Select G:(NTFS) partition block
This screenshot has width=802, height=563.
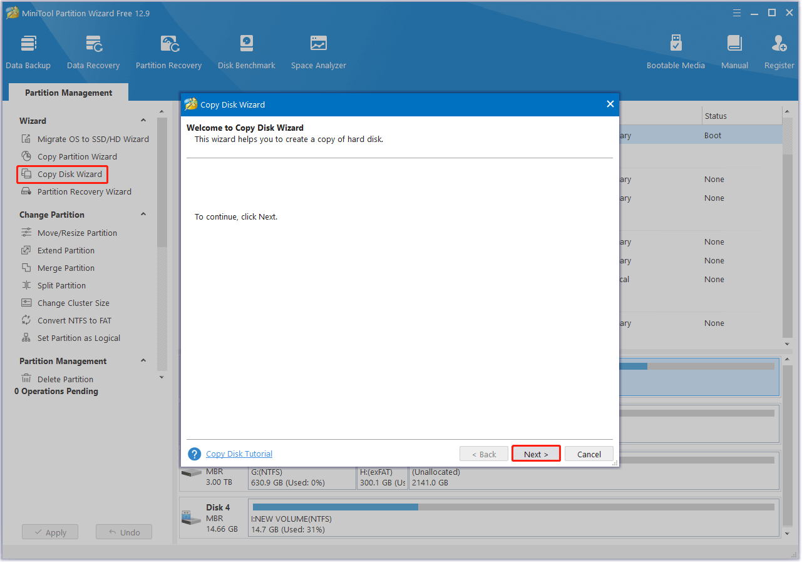(x=302, y=477)
